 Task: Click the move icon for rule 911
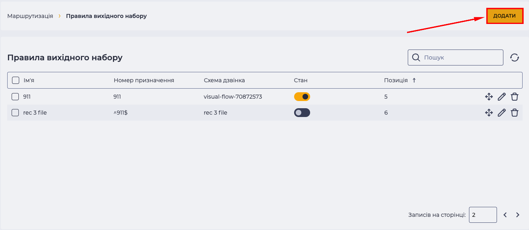pos(489,97)
